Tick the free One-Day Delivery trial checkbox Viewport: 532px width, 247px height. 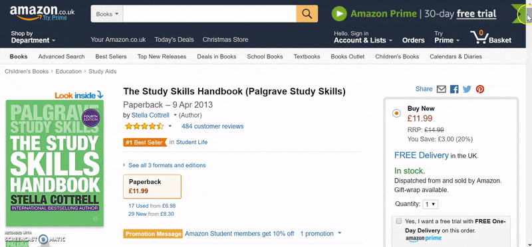coord(398,221)
